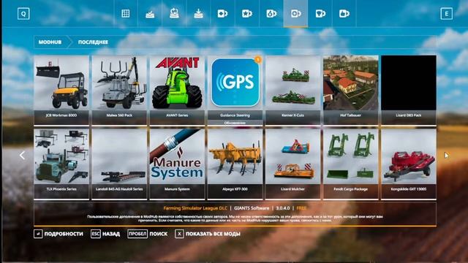
Task: Open the installed mods checkmark icon
Action: (150, 14)
